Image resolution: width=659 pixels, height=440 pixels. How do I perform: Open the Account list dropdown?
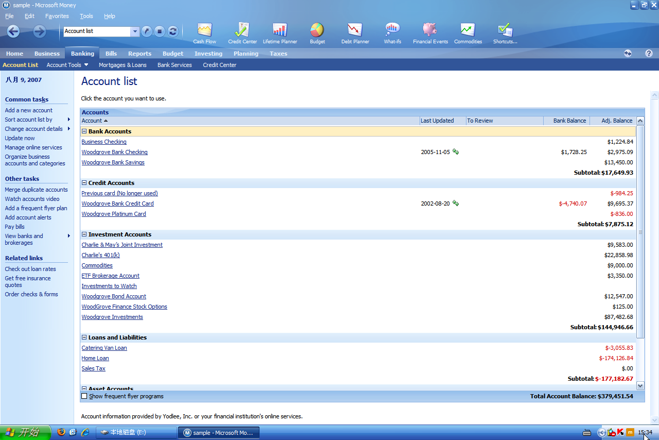(x=135, y=31)
